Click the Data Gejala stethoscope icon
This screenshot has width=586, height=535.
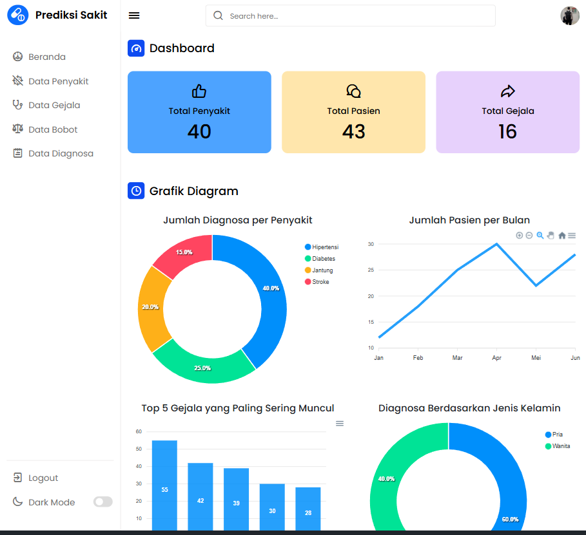coord(17,105)
